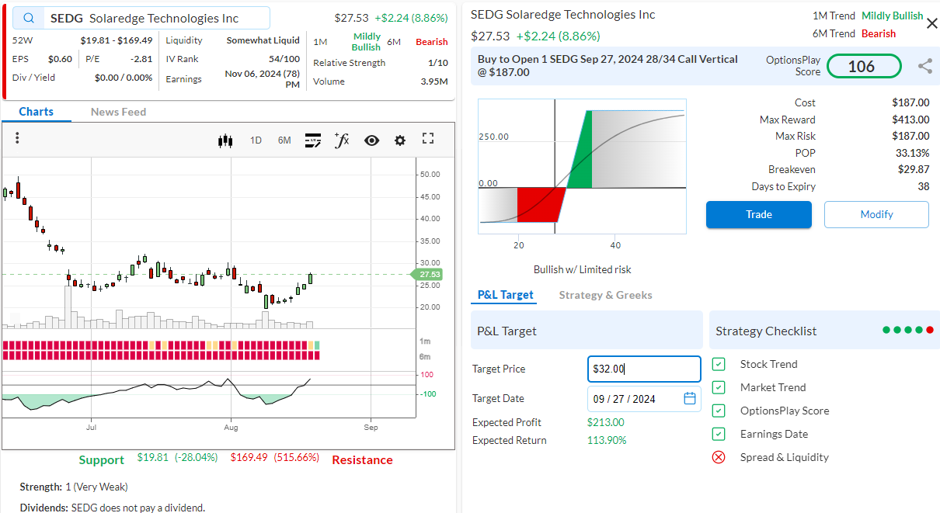
Task: Add an indicator with the fx icon
Action: click(342, 140)
